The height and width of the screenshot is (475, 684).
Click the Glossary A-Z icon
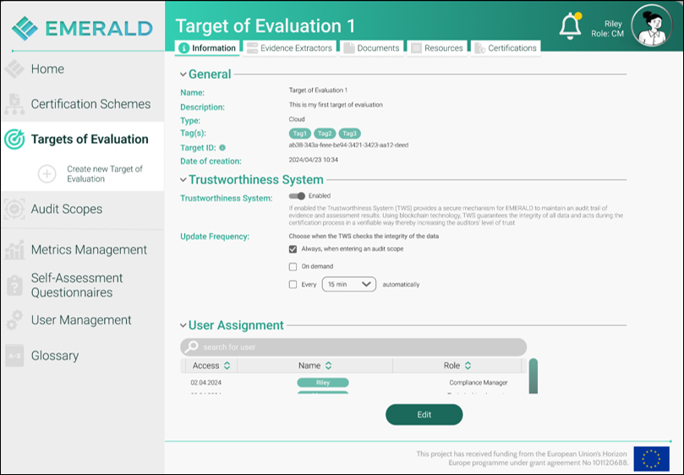pos(14,356)
